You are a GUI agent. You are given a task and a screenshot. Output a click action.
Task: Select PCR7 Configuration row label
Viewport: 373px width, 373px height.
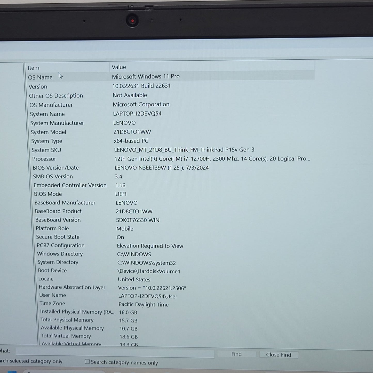point(61,245)
